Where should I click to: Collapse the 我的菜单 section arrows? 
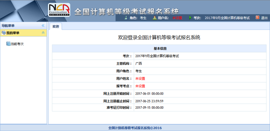click(43, 33)
